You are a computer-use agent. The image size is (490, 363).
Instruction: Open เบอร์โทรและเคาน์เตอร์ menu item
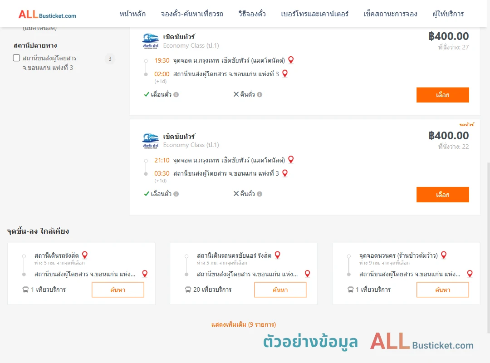(315, 14)
